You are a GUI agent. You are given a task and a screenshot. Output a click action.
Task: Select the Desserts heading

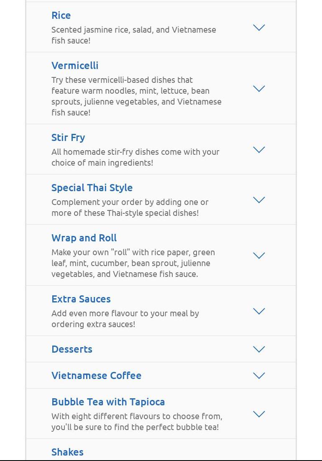pyautogui.click(x=72, y=349)
